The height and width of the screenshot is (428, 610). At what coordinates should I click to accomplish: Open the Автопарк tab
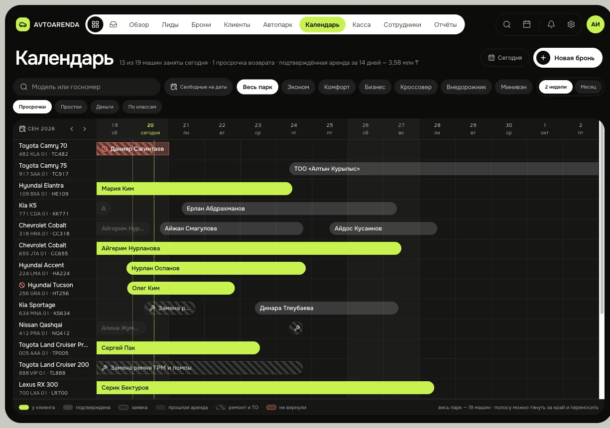coord(278,24)
